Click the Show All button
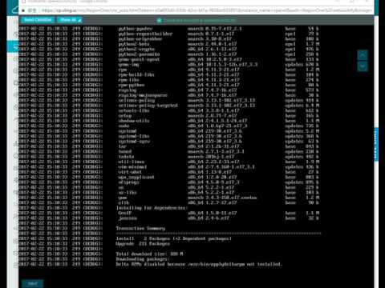Image resolution: width=385 pixels, height=288 pixels. [70, 20]
